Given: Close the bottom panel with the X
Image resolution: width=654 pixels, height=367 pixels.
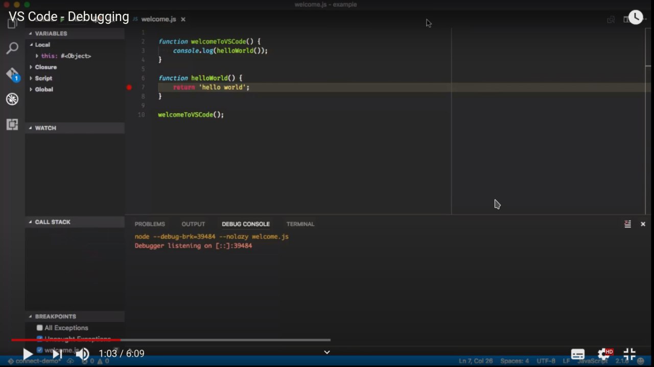Looking at the screenshot, I should click(x=643, y=224).
